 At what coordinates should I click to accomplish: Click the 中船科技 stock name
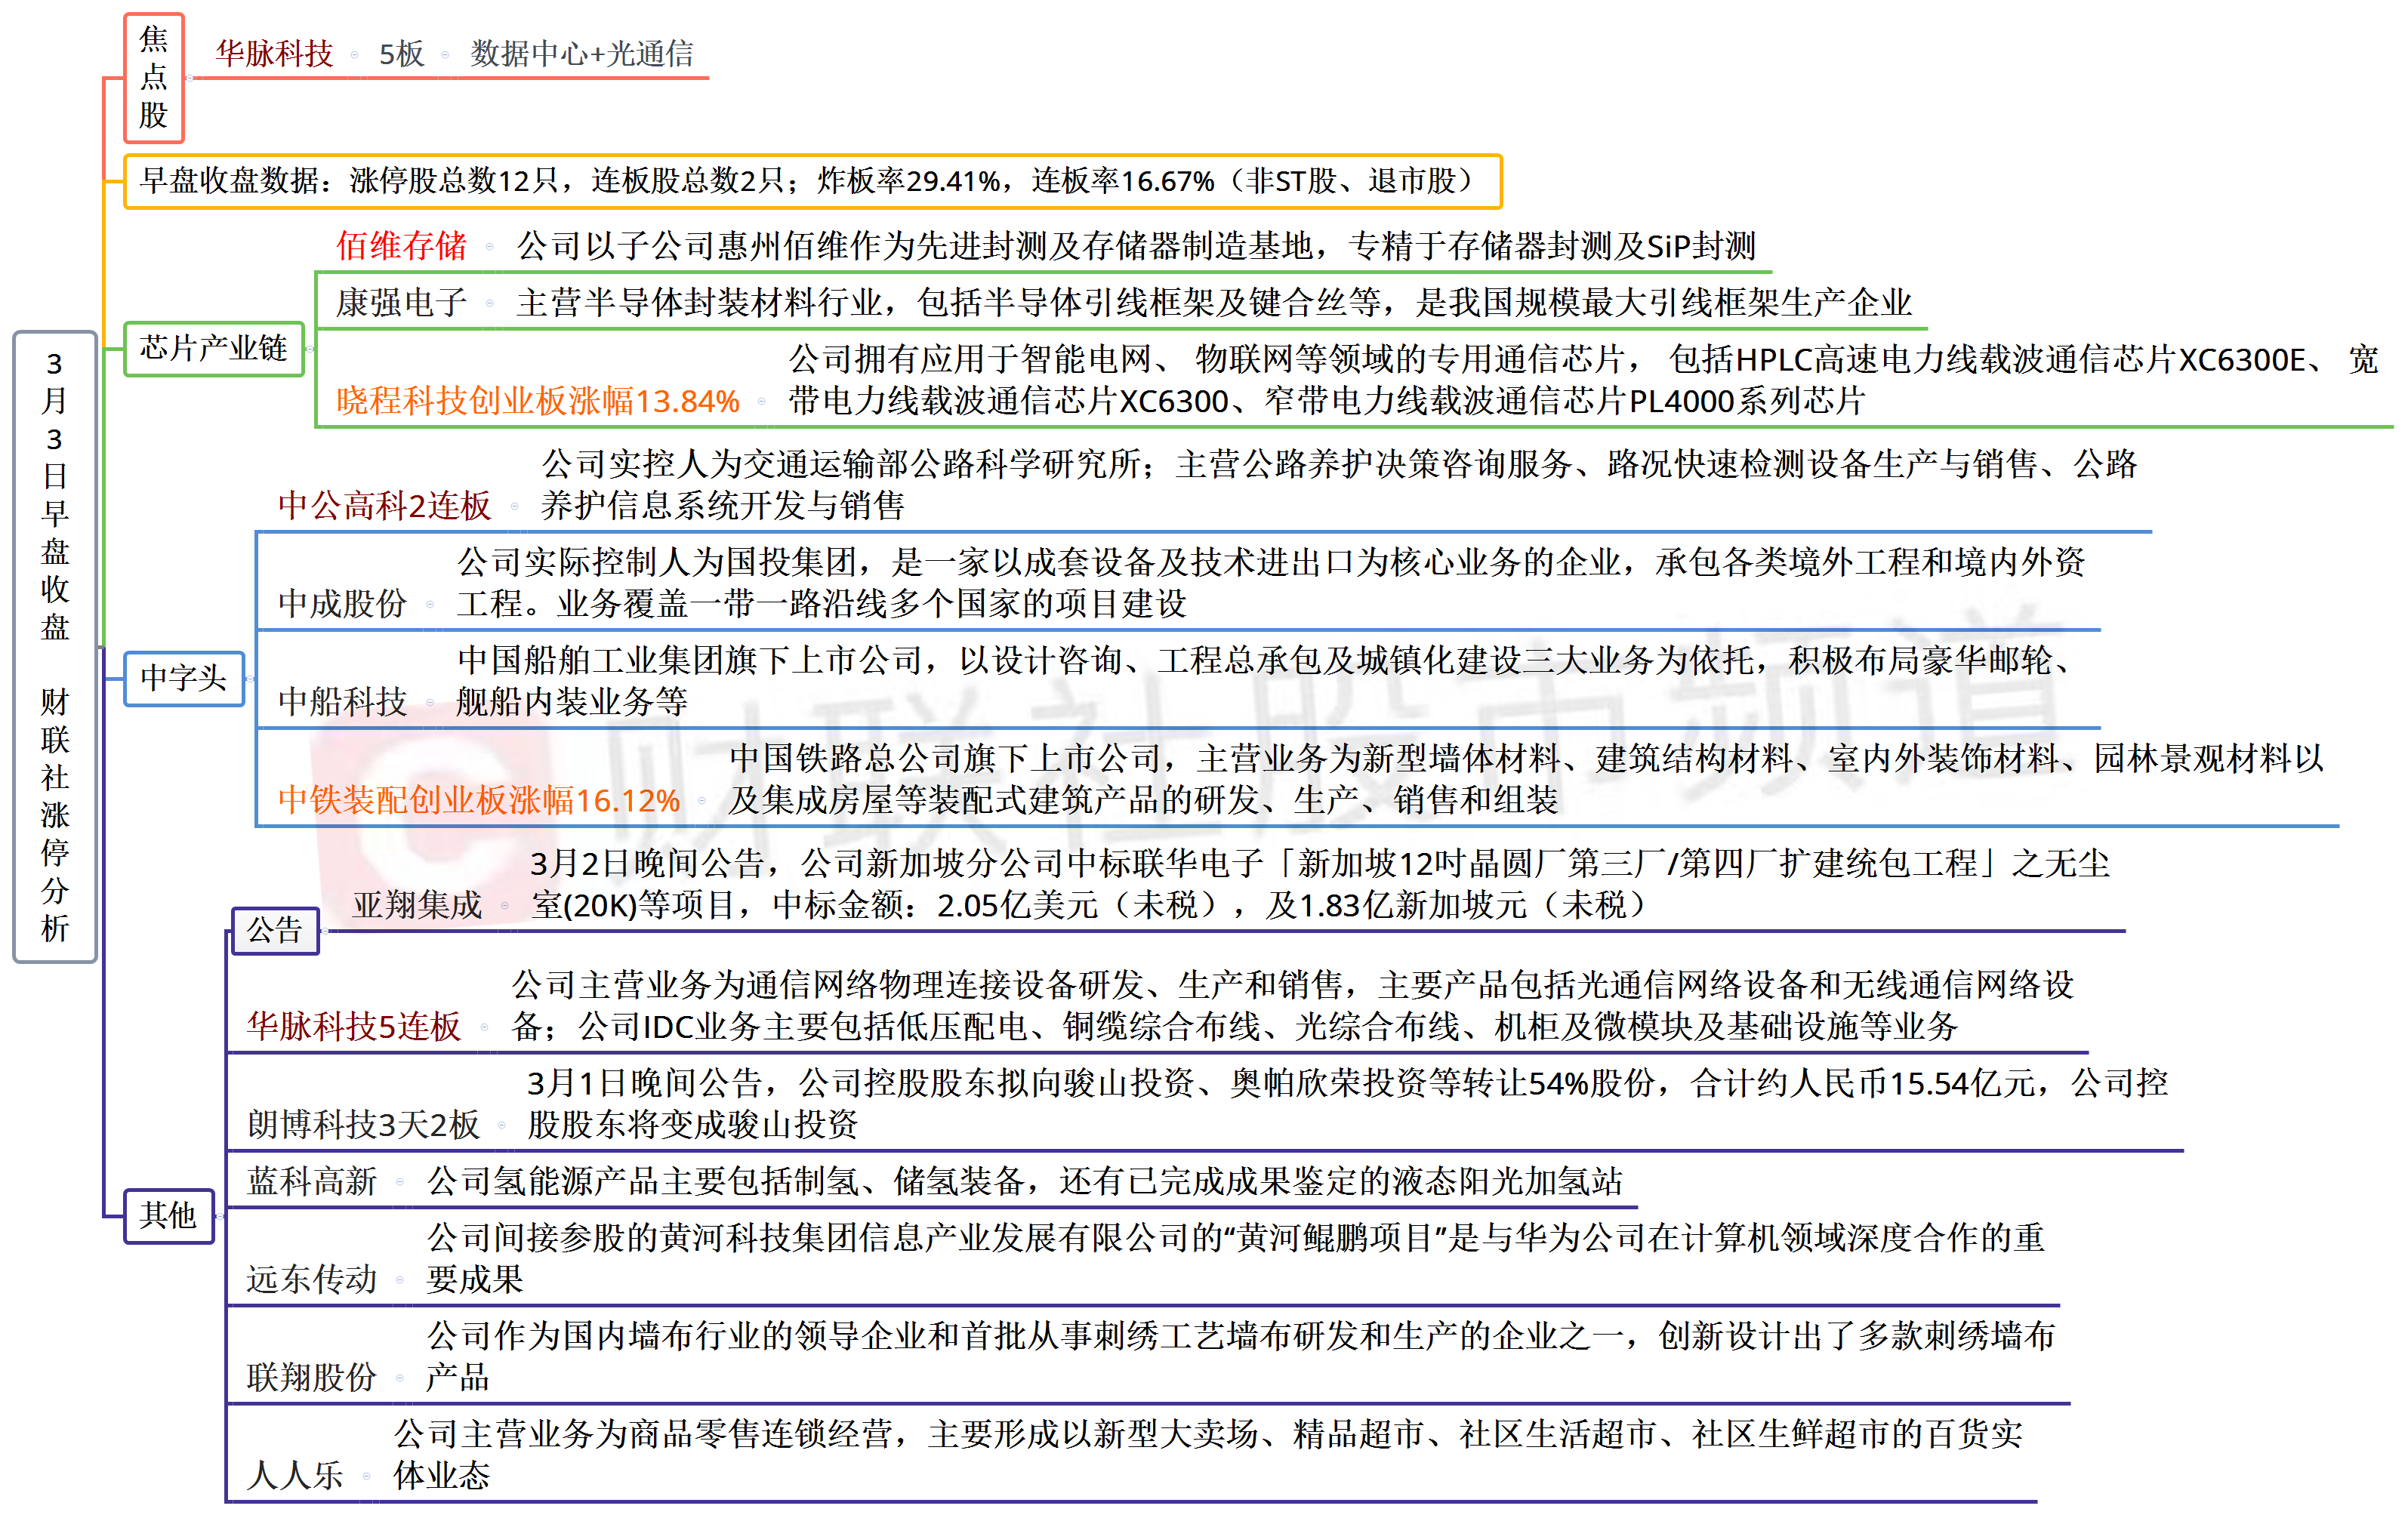pos(342,701)
